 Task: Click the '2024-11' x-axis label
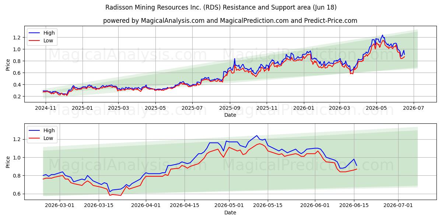click(x=46, y=108)
